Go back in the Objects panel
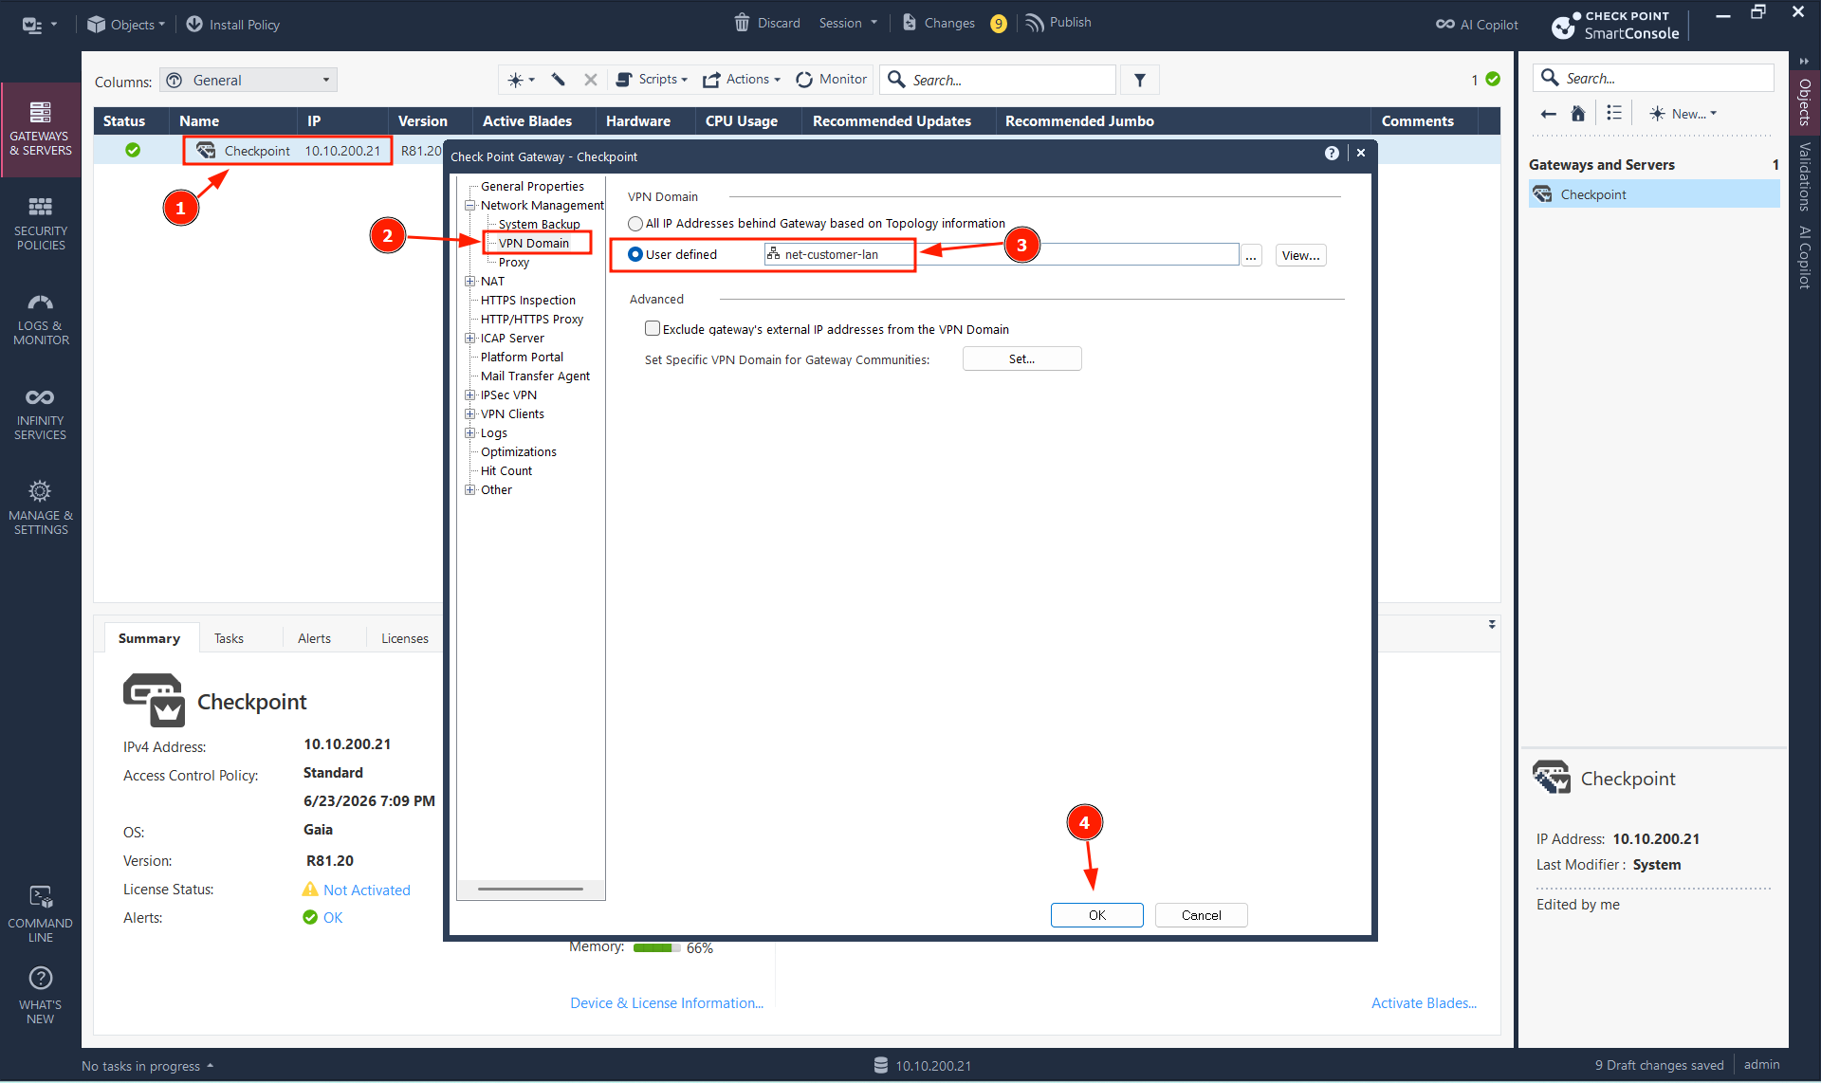1821x1083 pixels. click(x=1549, y=114)
